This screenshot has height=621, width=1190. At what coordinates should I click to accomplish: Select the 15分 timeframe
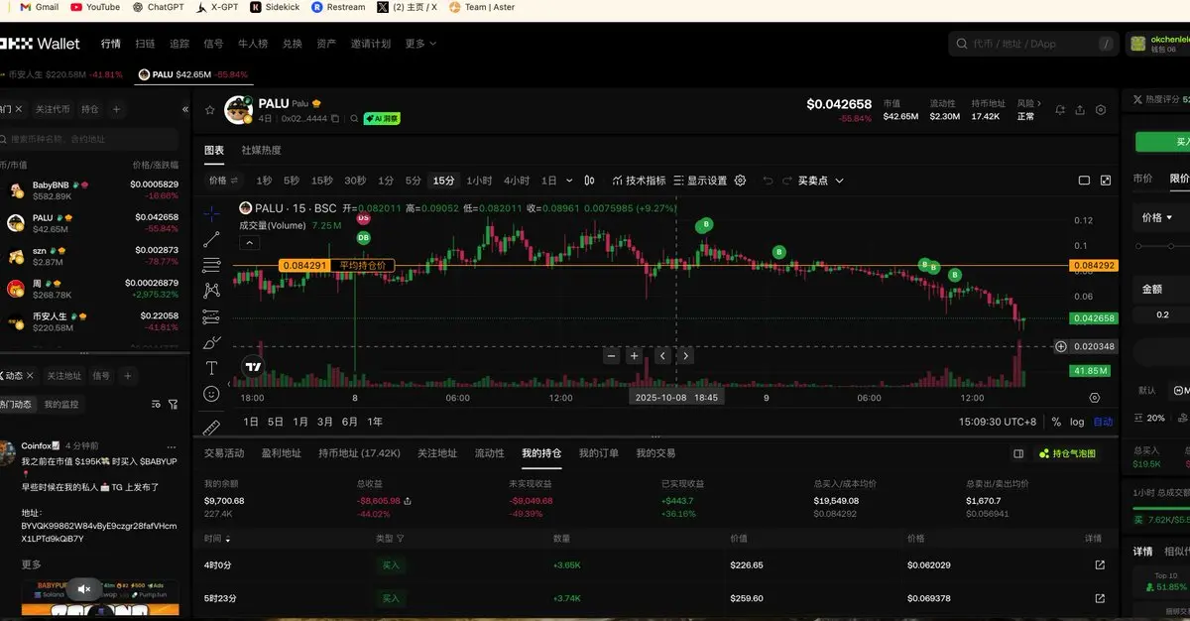pos(443,181)
